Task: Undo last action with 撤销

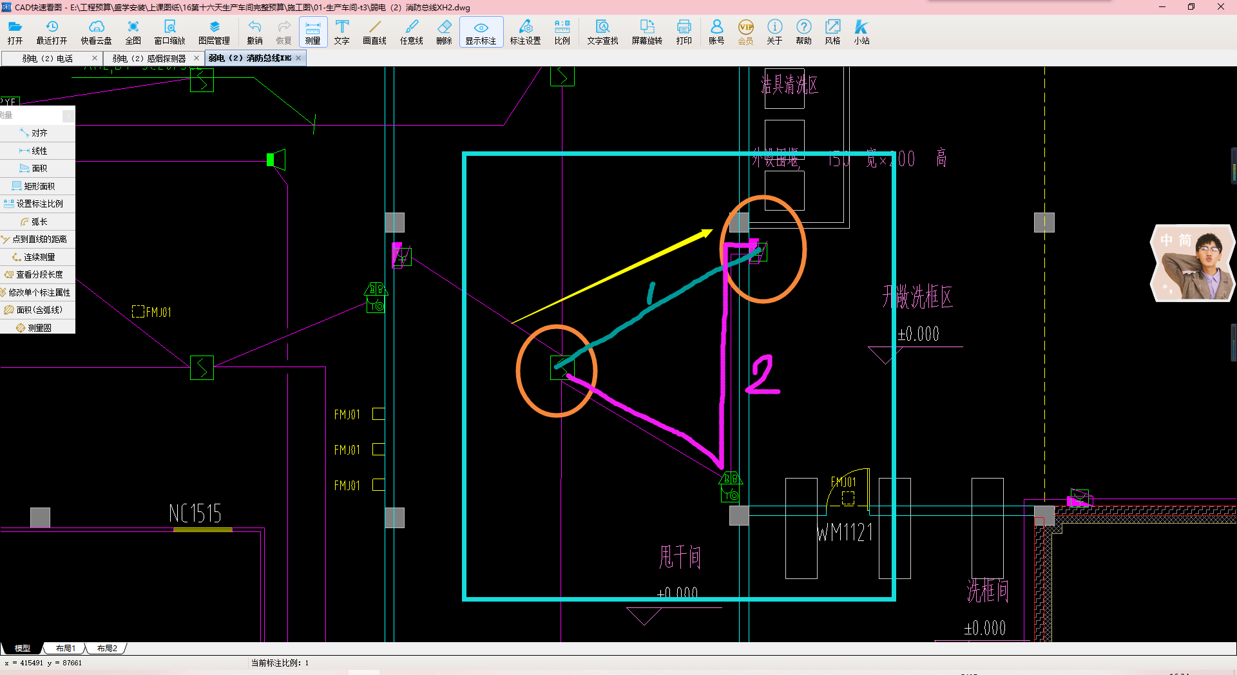Action: click(254, 32)
